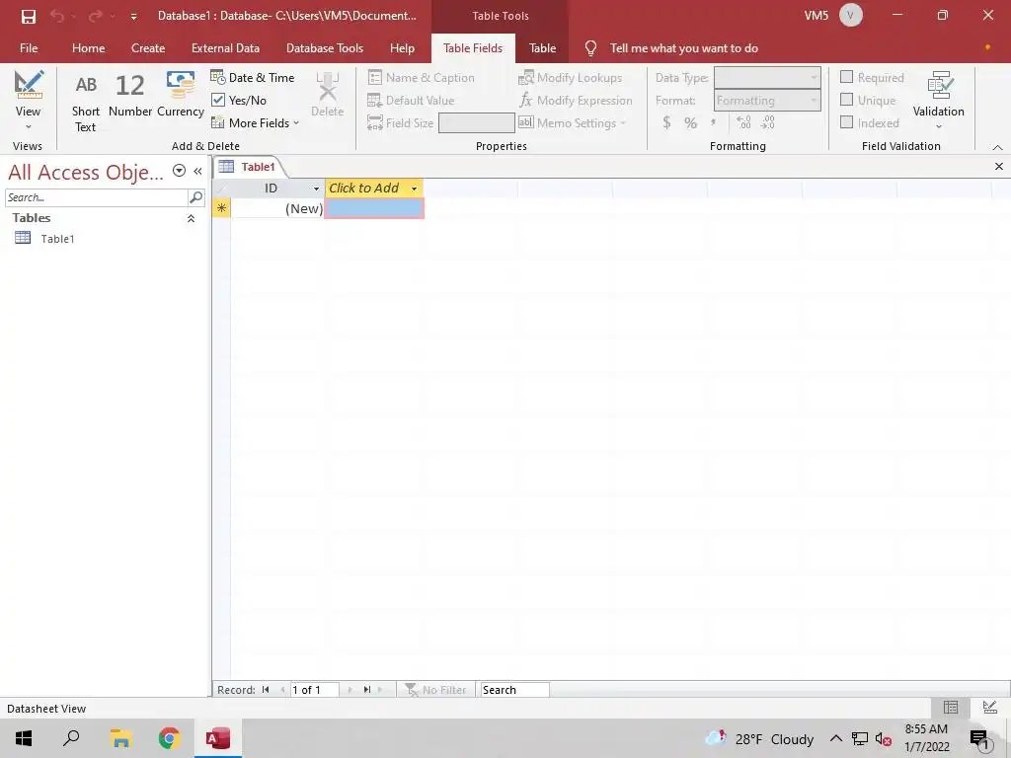Collapse the ribbon with the chevron

[997, 148]
